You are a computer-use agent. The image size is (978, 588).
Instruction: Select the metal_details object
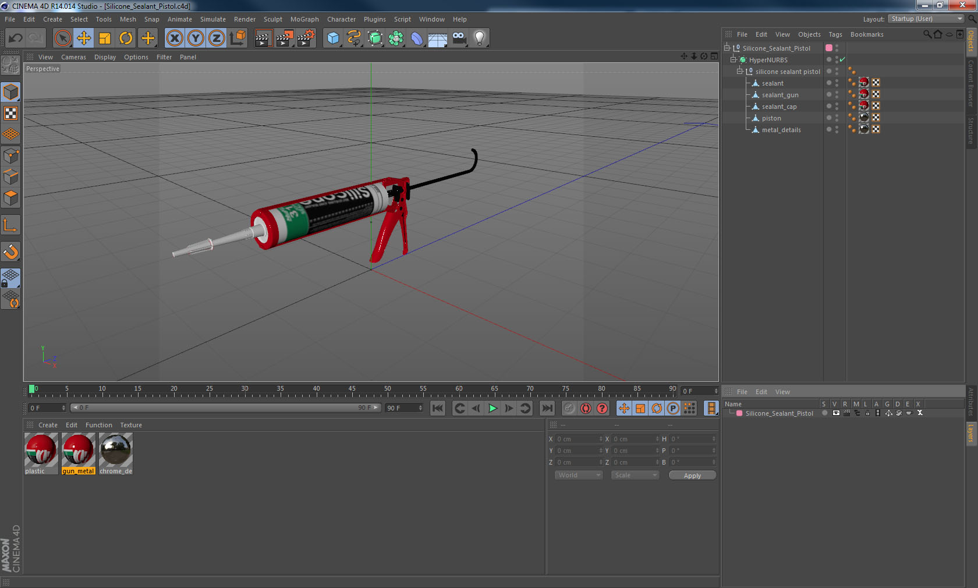pyautogui.click(x=781, y=130)
